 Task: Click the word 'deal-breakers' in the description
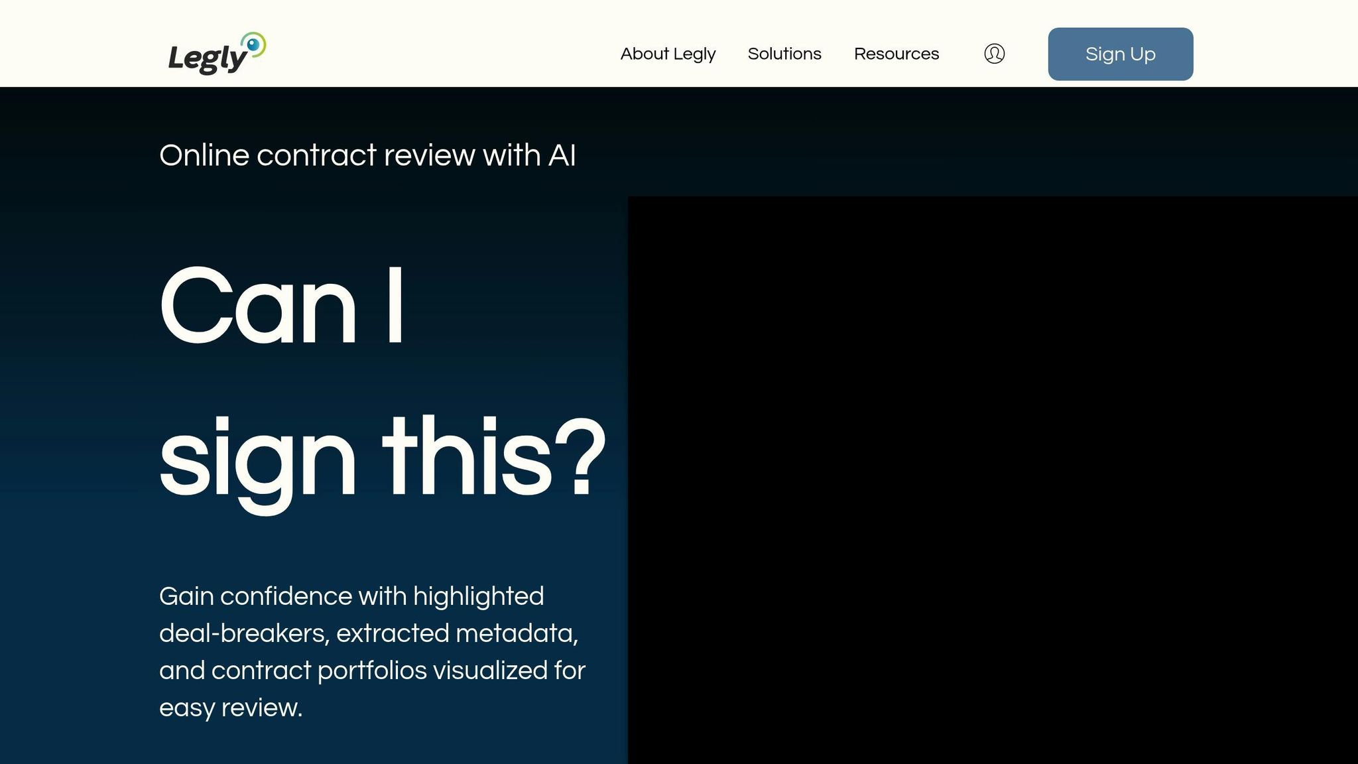(x=243, y=633)
